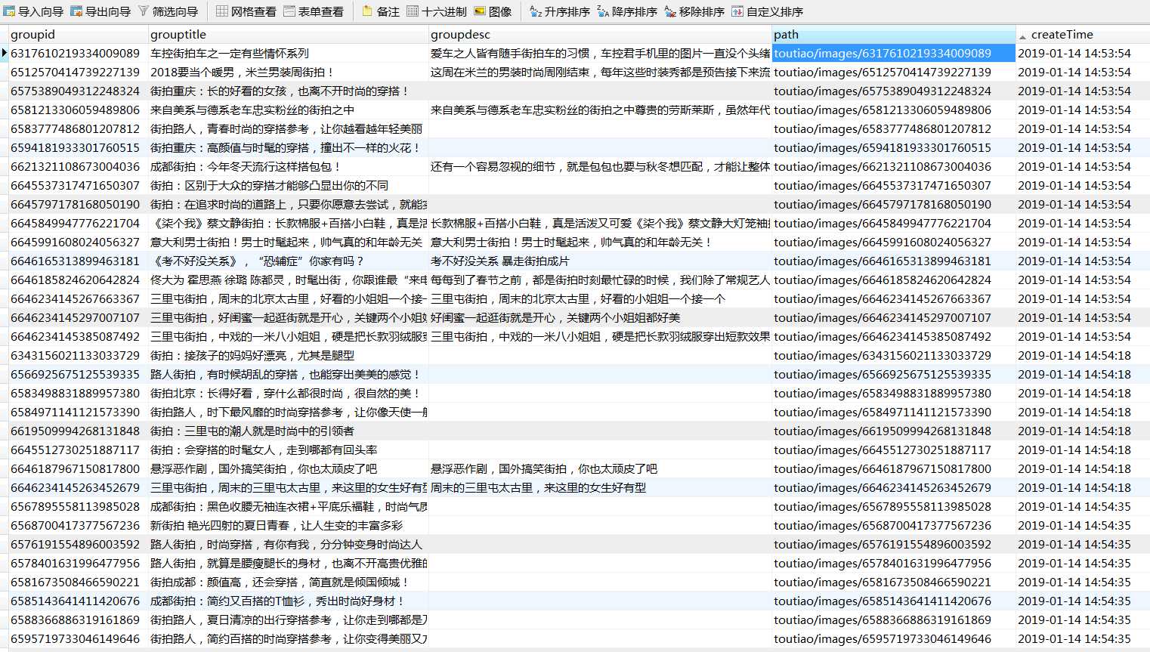Click groupdesc cell 悬浮恶作剧，国外搞笑街拍，你也太顽皮了吧

[600, 468]
